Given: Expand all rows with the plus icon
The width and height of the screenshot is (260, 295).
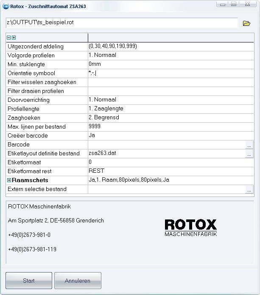Looking at the screenshot, I should [14, 38].
